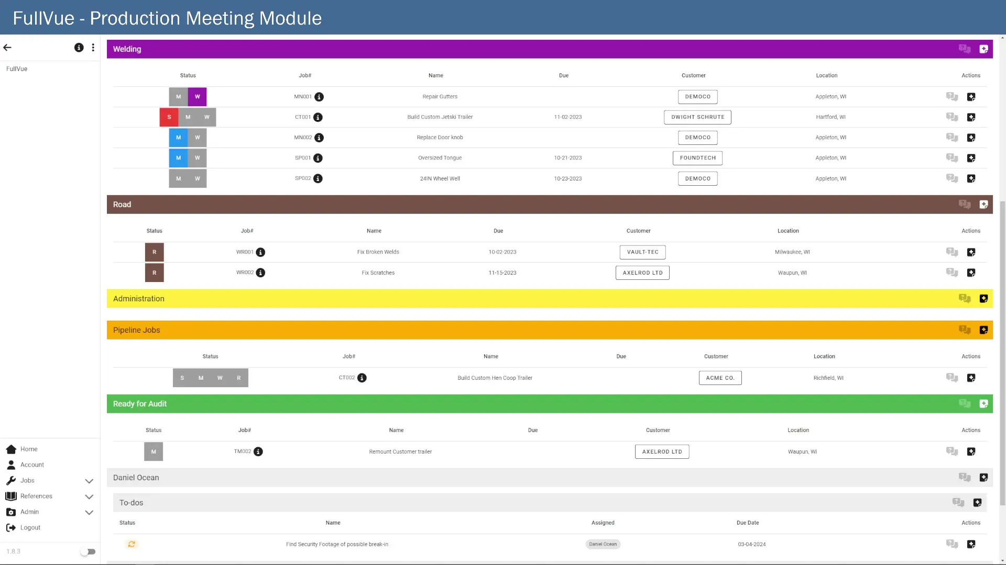Toggle M status on TM002 row
The image size is (1006, 565).
[154, 451]
